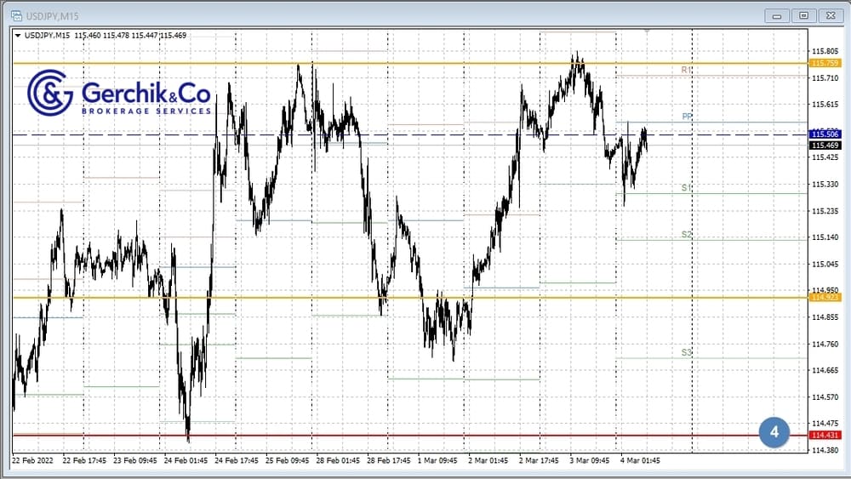
Task: Close the USDJPY,M15 chart window
Action: point(829,14)
